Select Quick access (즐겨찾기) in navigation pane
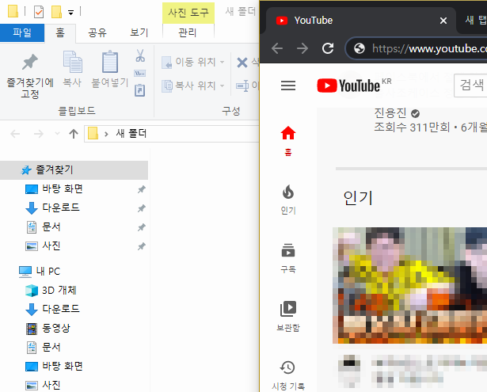 coord(74,170)
